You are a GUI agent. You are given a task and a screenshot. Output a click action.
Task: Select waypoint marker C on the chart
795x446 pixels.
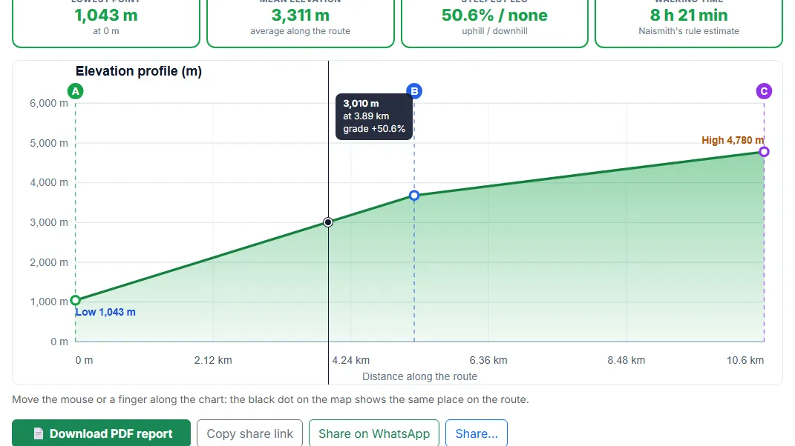click(x=764, y=91)
